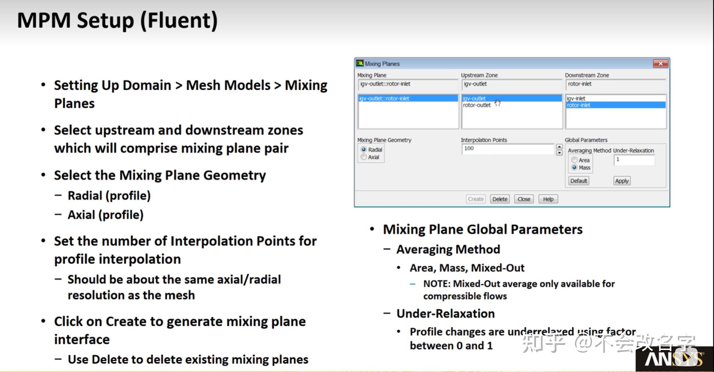Choose Area averaging method
Screen dimensions: 714x372
574,160
